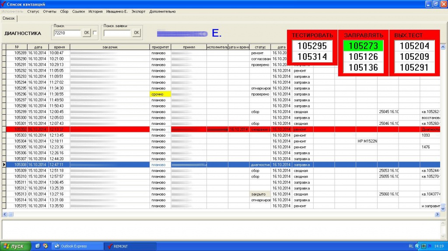Select ticket 105314 under ТЕСТИРОВАТЬ
Viewport: 448px width, 251px height.
pyautogui.click(x=312, y=57)
